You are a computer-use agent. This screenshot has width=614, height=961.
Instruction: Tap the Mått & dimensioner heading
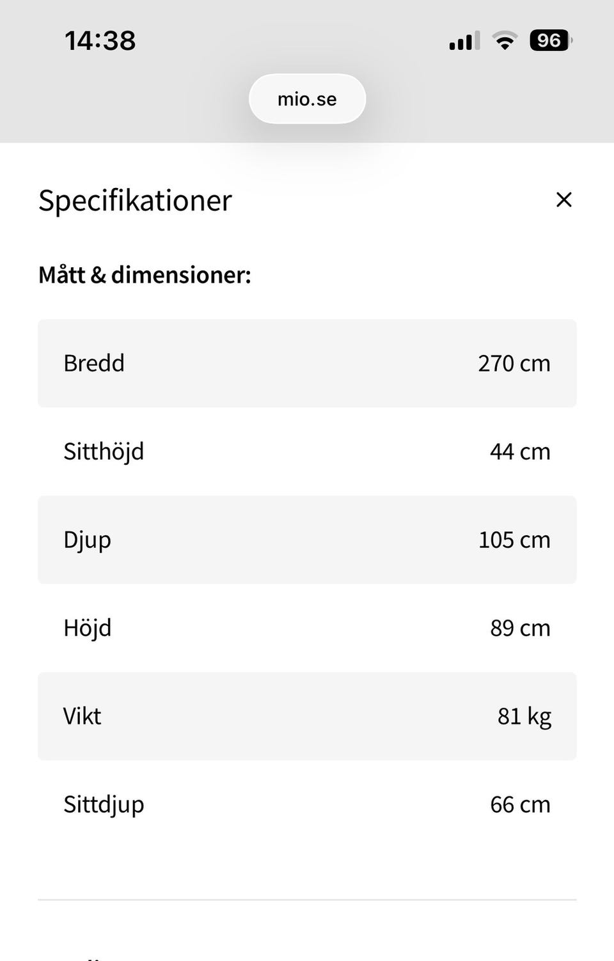click(145, 275)
